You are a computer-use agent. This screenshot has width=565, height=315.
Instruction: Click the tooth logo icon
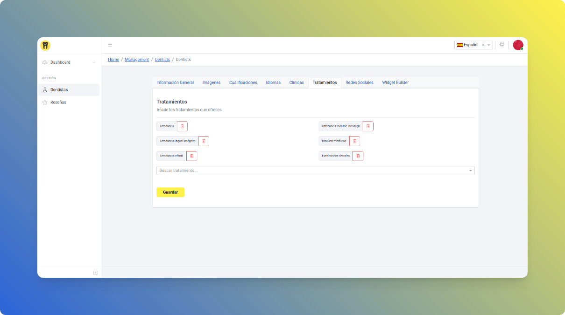(x=45, y=45)
